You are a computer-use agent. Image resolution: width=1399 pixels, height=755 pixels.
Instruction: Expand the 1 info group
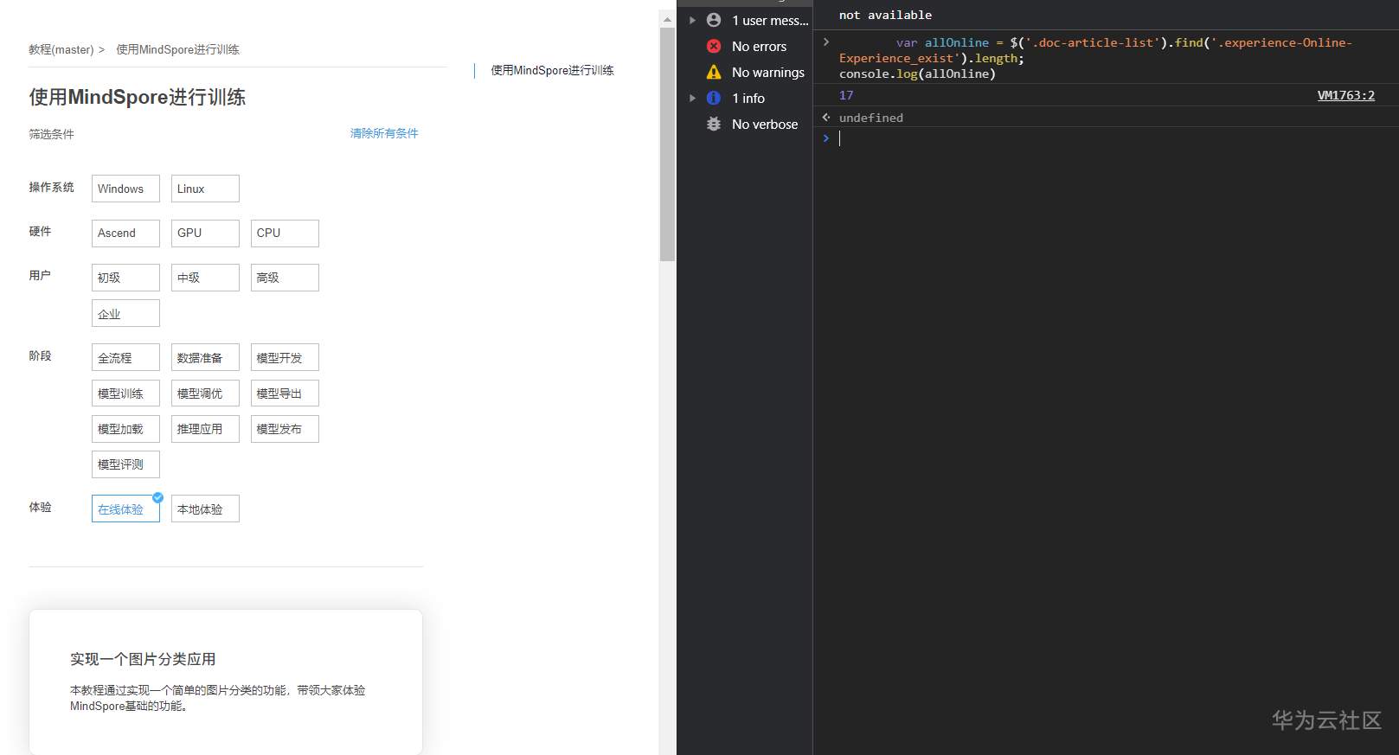[x=692, y=98]
